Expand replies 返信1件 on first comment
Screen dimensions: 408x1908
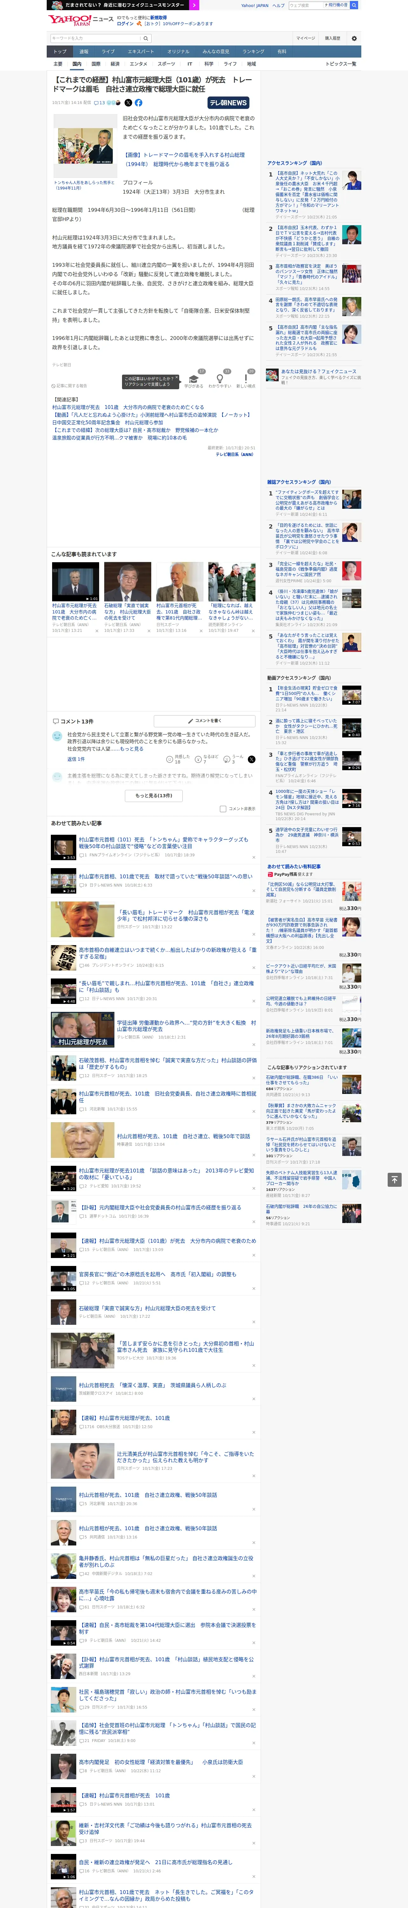click(76, 759)
